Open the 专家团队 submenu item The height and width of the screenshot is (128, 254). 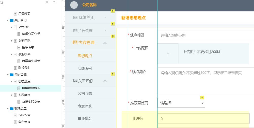point(85,106)
